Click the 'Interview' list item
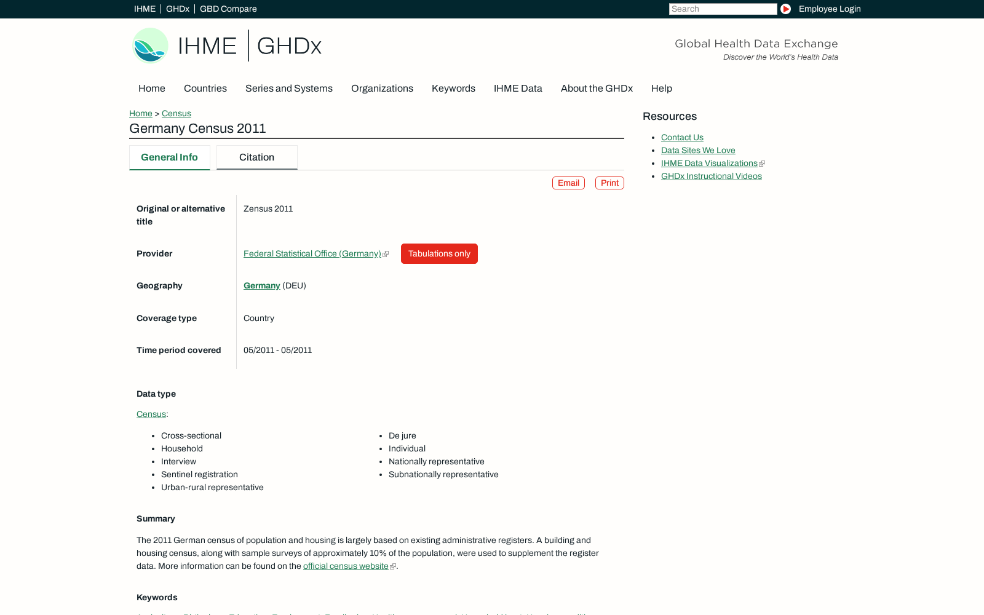 tap(178, 462)
